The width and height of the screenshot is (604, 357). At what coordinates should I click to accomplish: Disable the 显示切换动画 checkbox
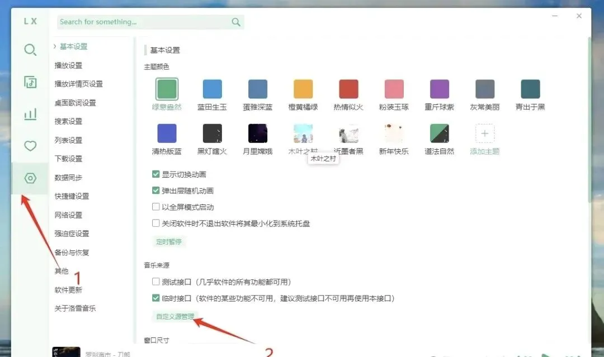155,174
